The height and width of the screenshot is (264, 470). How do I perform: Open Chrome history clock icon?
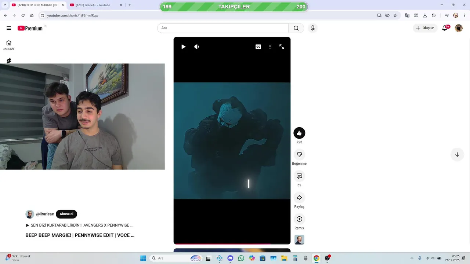(x=434, y=15)
